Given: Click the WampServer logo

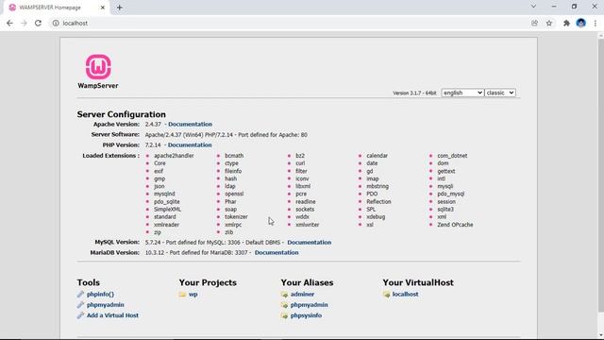Looking at the screenshot, I should point(98,67).
